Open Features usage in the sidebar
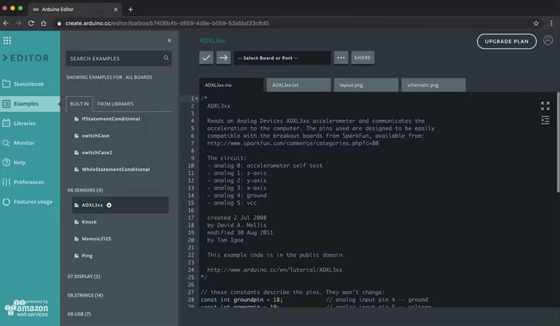The width and height of the screenshot is (560, 326). 33,202
